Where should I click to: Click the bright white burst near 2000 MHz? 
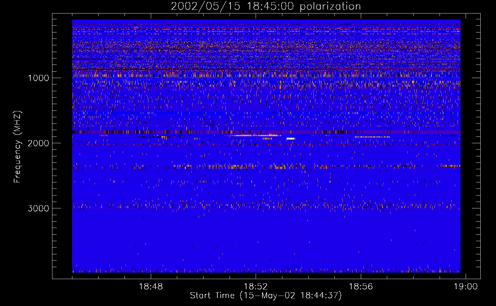point(291,139)
